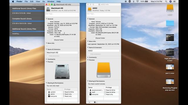Select logic pro part 2.mov on desktop
This screenshot has width=188, height=105.
[x=170, y=52]
